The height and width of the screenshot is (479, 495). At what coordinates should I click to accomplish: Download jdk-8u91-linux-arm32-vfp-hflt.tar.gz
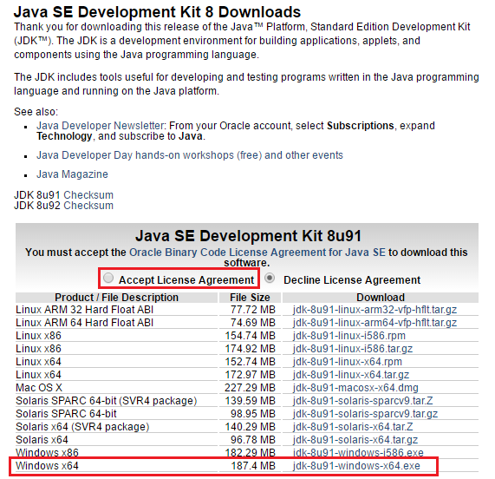375,310
